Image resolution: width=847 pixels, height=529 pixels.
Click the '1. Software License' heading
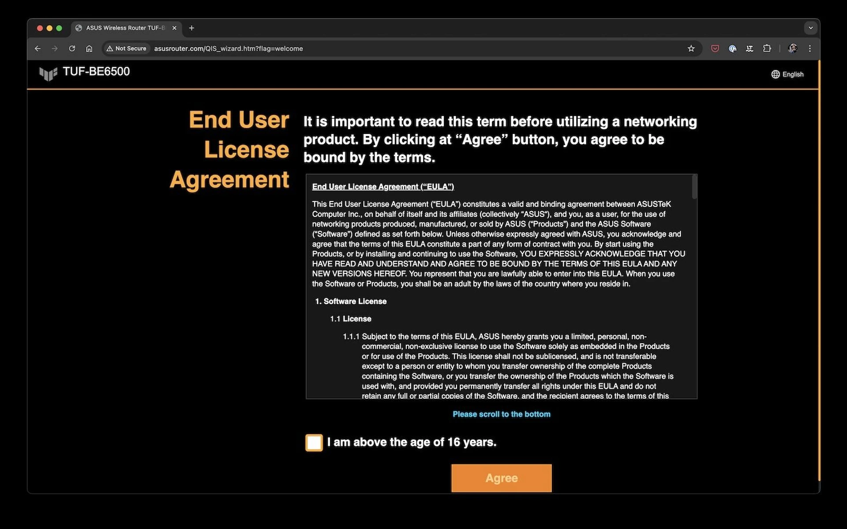351,301
